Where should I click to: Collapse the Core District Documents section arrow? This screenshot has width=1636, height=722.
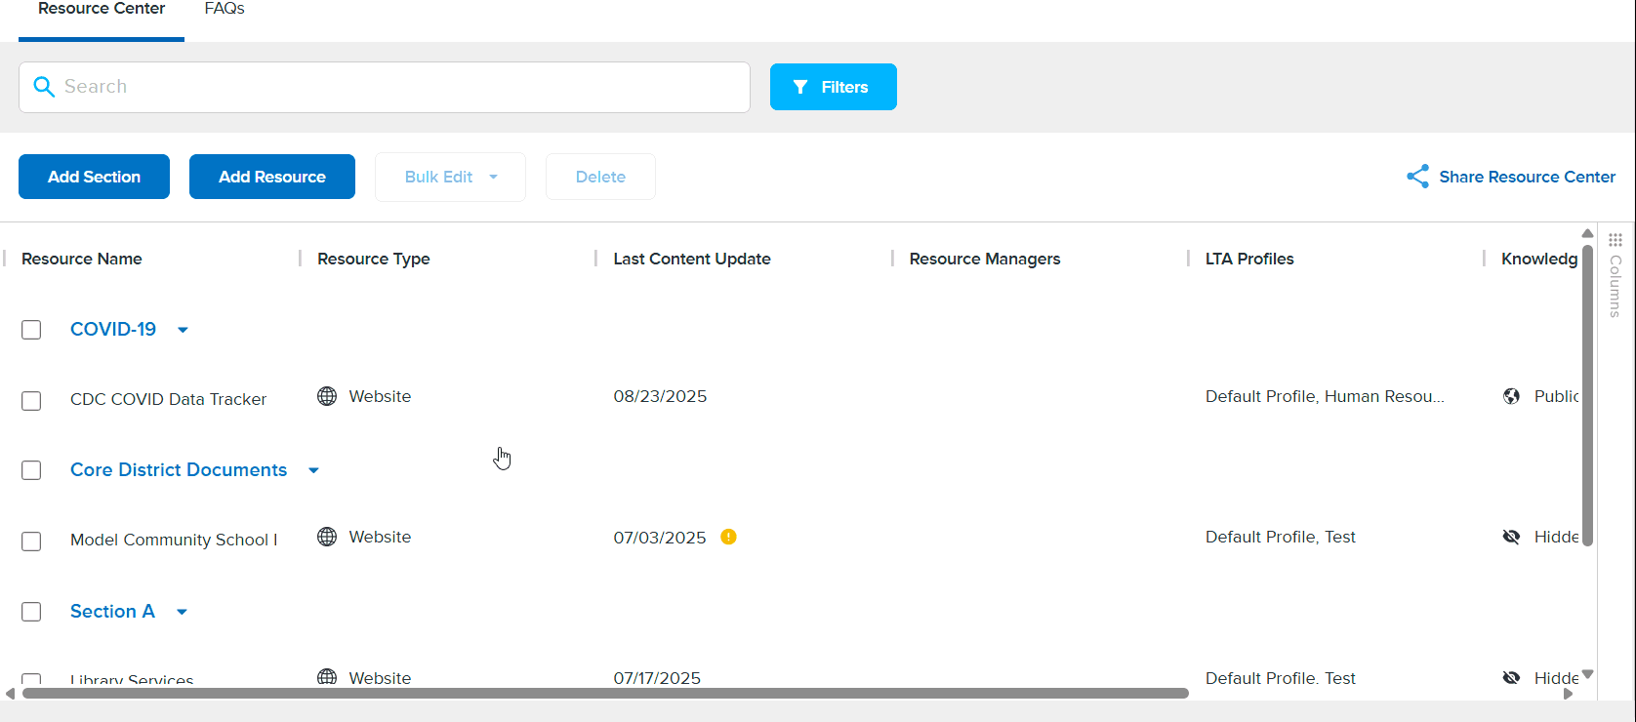tap(313, 470)
